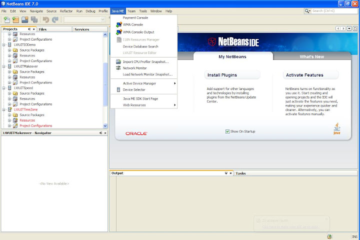Screen dimensions: 360x240
Task: Click the Import CPU Profiler Snapshot icon
Action: [x=118, y=61]
